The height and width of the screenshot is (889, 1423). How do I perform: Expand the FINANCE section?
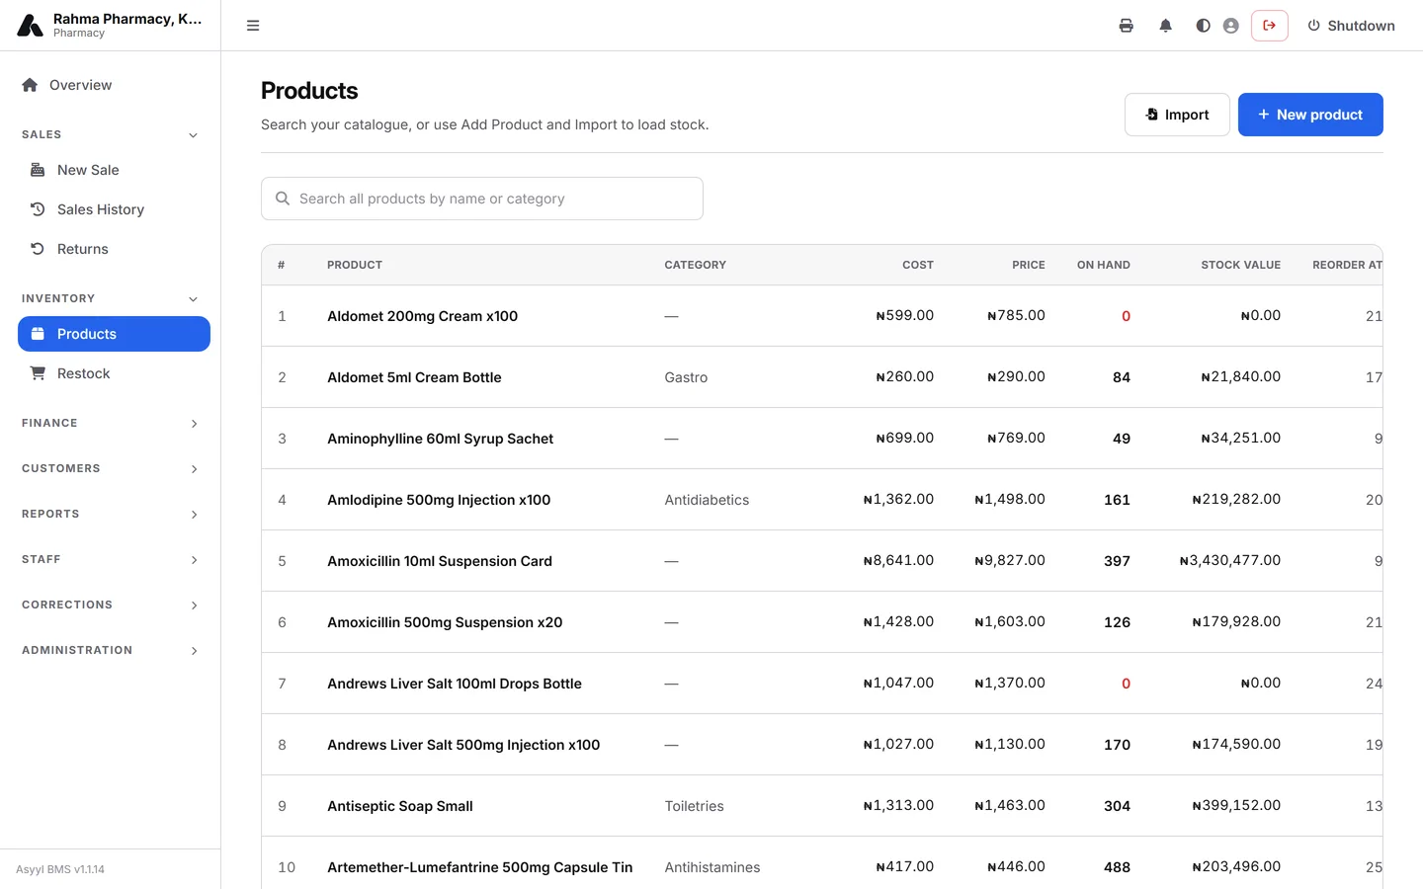[x=110, y=423]
